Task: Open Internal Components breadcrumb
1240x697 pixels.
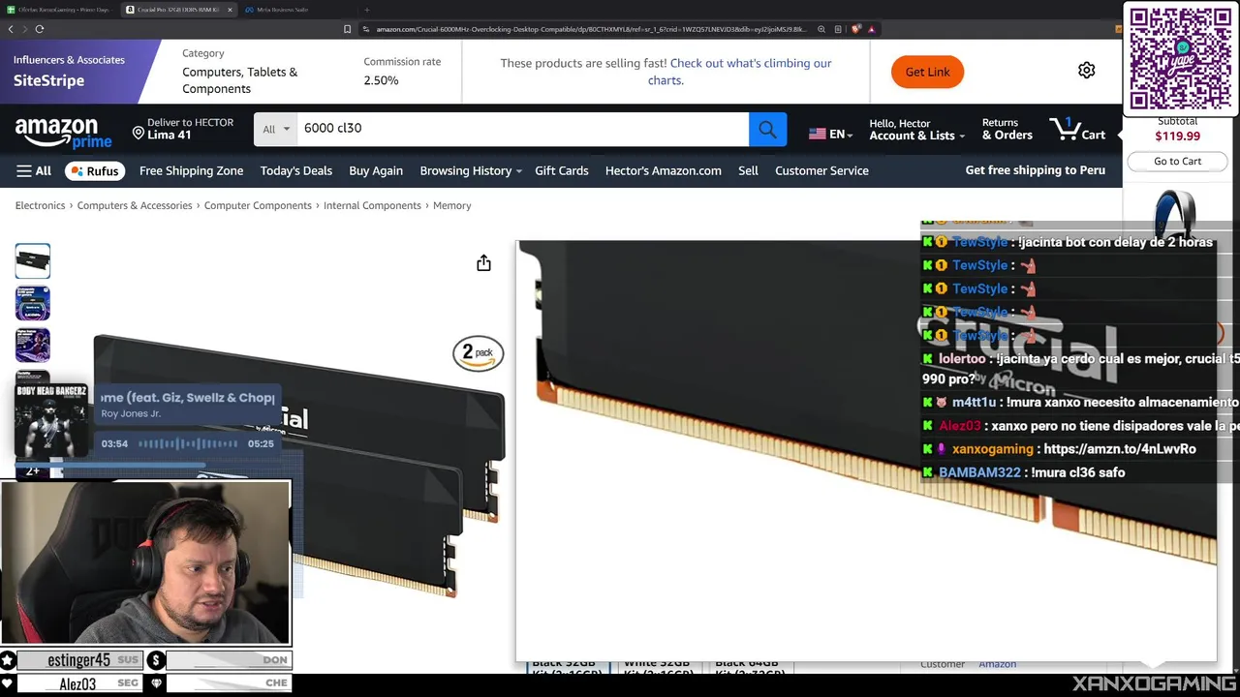Action: click(x=372, y=205)
